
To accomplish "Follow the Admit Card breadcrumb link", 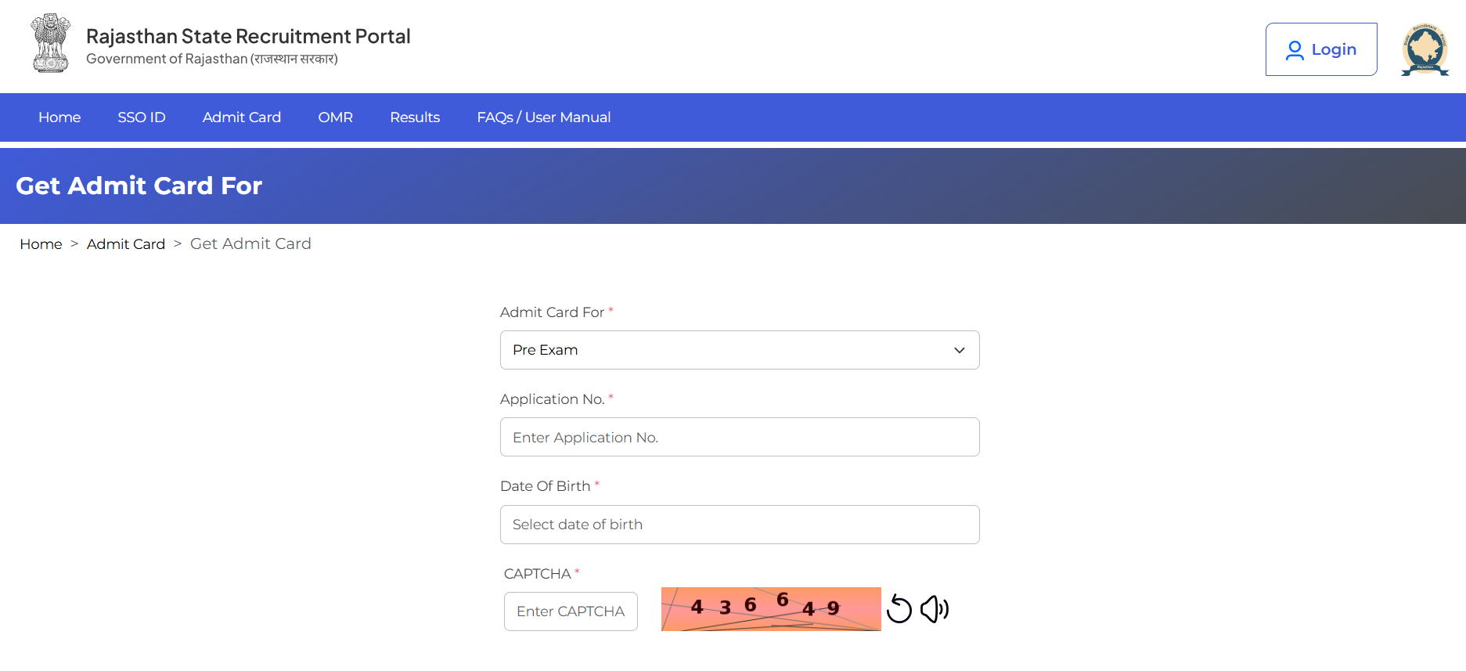I will tap(126, 244).
